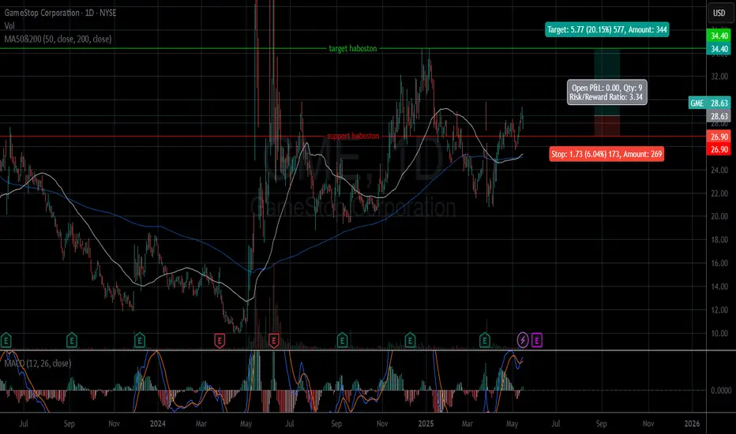The height and width of the screenshot is (434, 736).
Task: Click the 20.00 price axis label
Action: (x=719, y=216)
